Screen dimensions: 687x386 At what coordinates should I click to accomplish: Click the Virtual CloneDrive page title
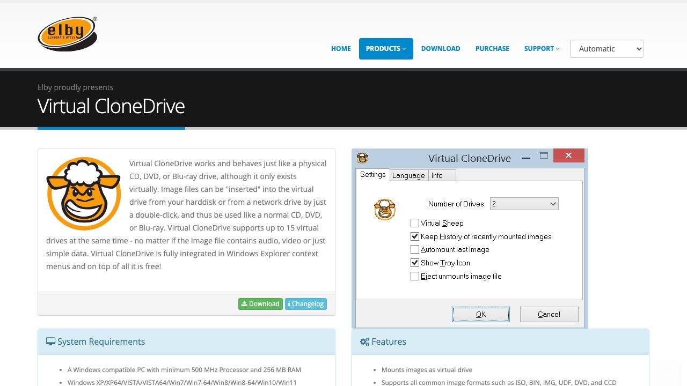click(111, 106)
